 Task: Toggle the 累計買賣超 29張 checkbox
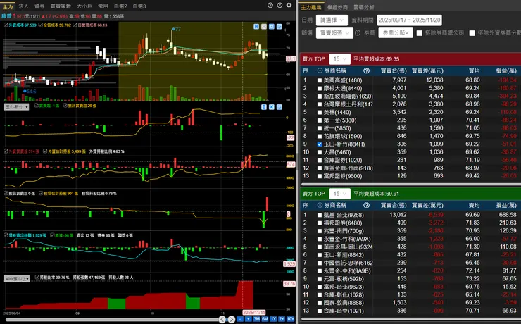coord(65,106)
